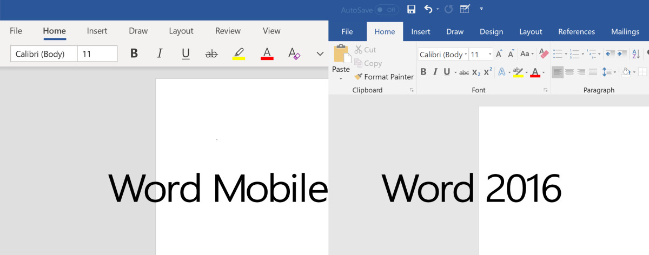Viewport: 649px width, 255px height.
Task: Open the Customize Quick Access Toolbar dropdown
Action: tap(481, 9)
